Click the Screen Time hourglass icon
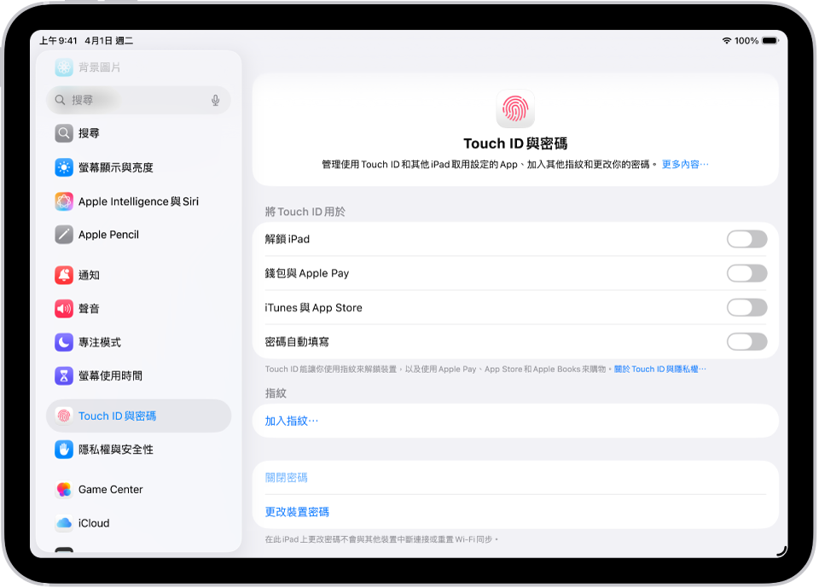The image size is (819, 588). 64,375
